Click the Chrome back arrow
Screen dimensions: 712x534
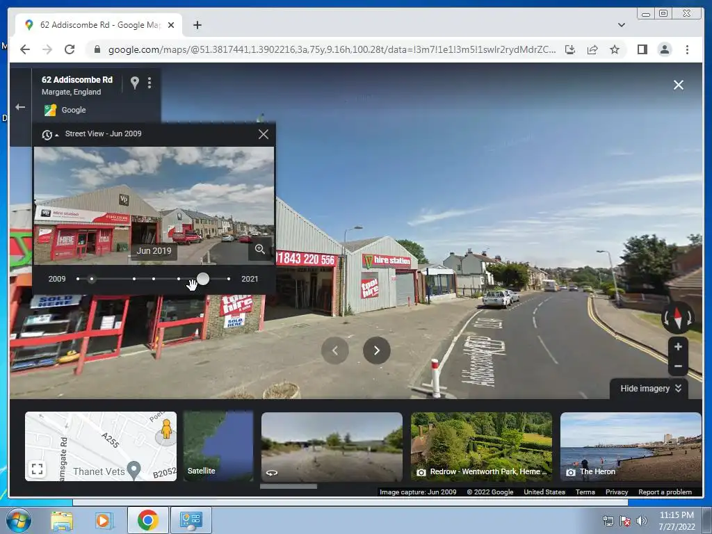point(25,49)
